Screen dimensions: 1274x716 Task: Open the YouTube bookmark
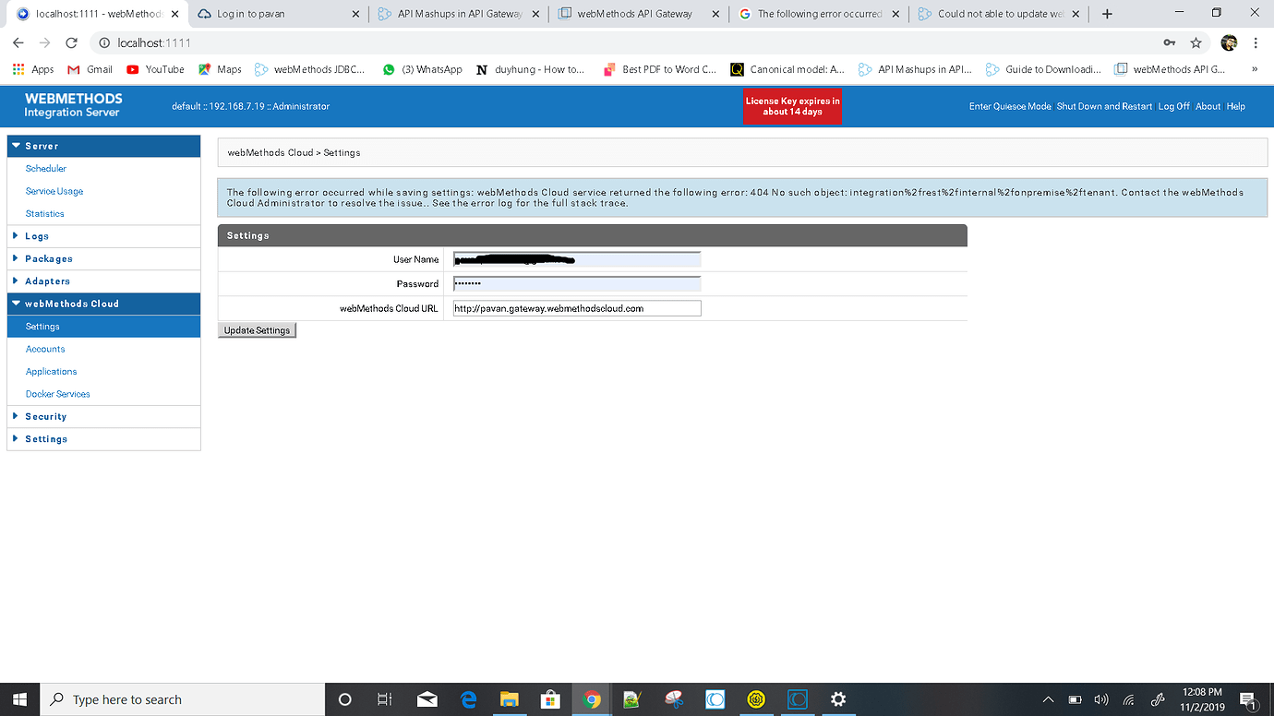(x=155, y=69)
